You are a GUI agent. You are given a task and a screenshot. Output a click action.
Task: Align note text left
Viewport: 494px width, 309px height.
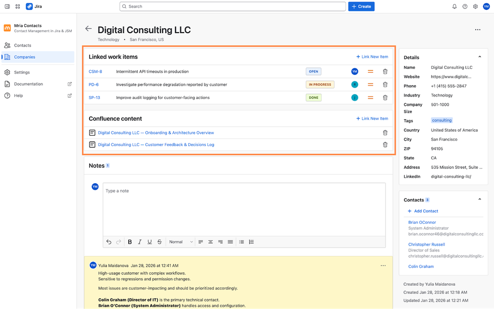tap(200, 242)
